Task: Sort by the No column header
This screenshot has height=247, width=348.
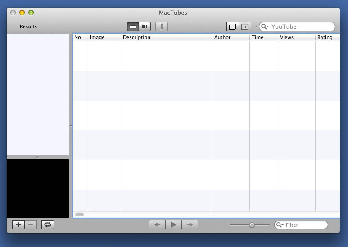Action: coord(80,37)
